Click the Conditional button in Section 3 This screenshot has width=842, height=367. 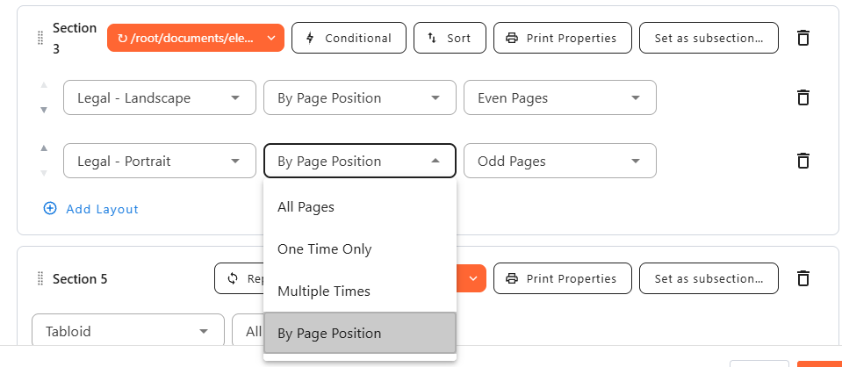349,38
